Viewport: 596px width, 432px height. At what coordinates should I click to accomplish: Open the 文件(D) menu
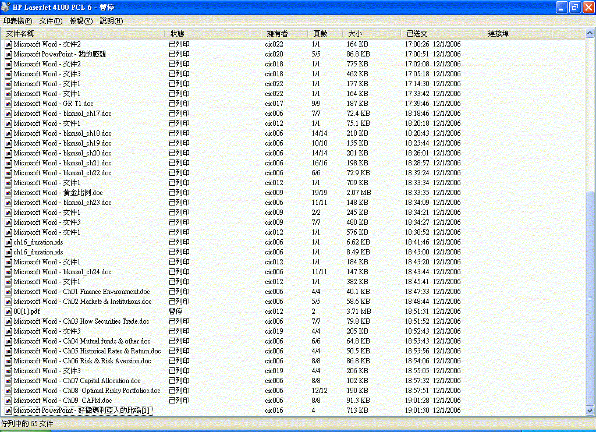click(51, 21)
